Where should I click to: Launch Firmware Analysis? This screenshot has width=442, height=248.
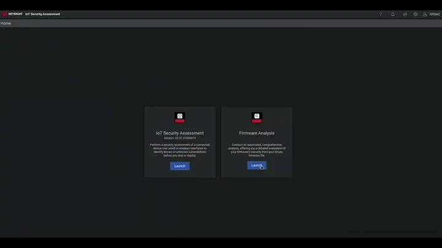tap(257, 165)
